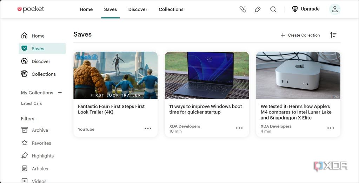This screenshot has width=359, height=183.
Task: Open options menu for Fantastic Four card
Action: [148, 128]
